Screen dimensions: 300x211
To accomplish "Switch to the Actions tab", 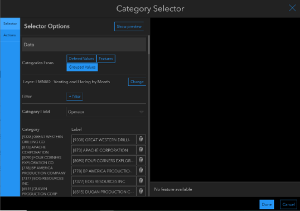I will [x=9, y=35].
